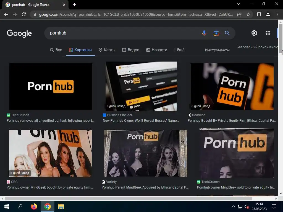Click the browser back arrow

pos(6,14)
